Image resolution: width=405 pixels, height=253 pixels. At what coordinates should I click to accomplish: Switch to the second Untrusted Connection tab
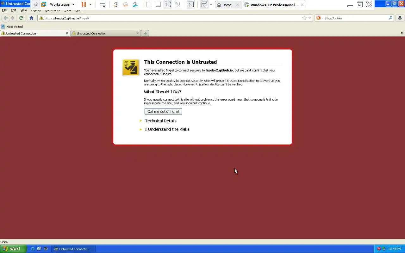105,33
